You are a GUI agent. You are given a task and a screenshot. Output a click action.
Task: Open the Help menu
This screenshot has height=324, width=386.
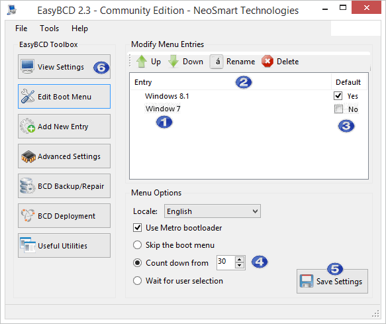coord(79,28)
